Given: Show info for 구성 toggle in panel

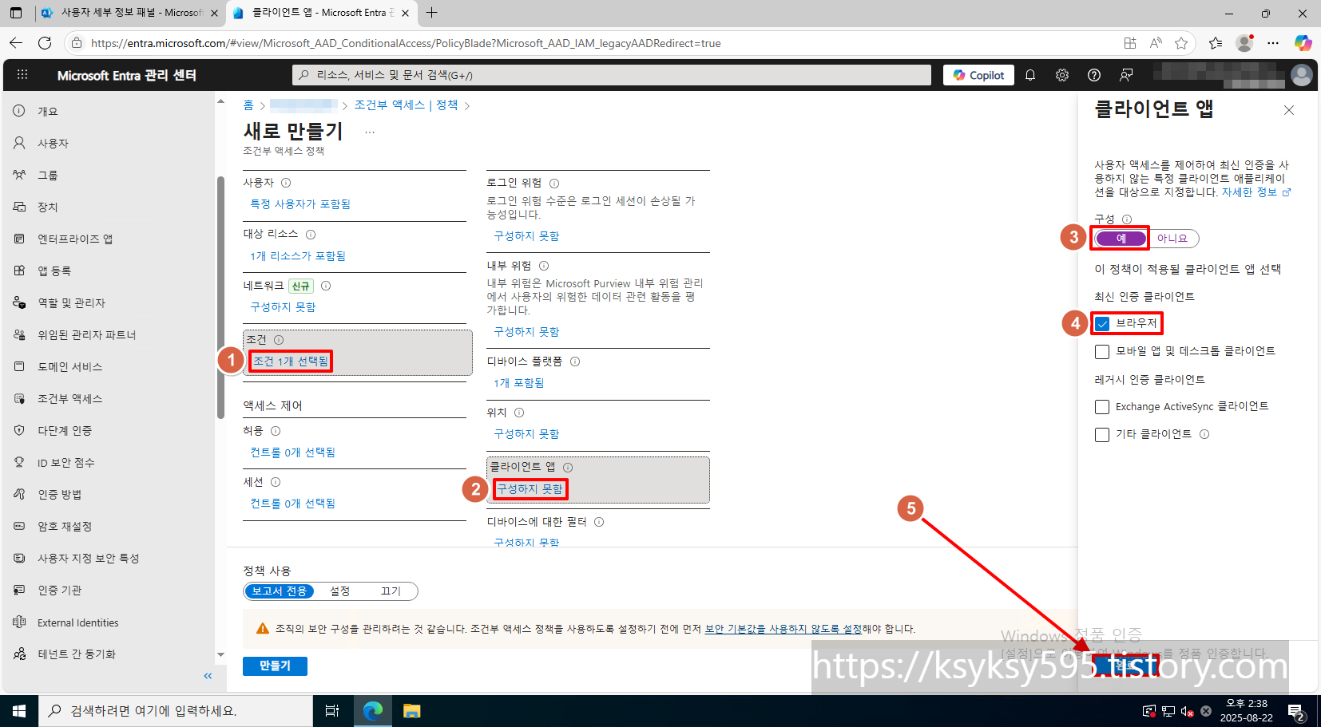Looking at the screenshot, I should tap(1127, 219).
